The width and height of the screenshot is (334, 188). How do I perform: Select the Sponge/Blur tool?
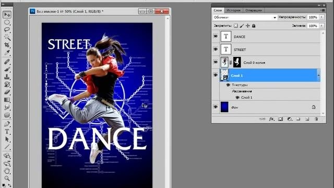7,115
